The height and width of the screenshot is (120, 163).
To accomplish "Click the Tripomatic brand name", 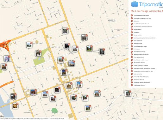I will (x=151, y=4).
